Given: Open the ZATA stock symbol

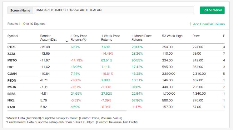Looking at the screenshot, I should (12, 54).
